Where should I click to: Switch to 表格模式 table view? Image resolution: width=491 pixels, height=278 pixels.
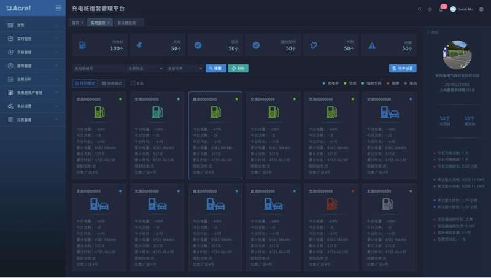(112, 83)
